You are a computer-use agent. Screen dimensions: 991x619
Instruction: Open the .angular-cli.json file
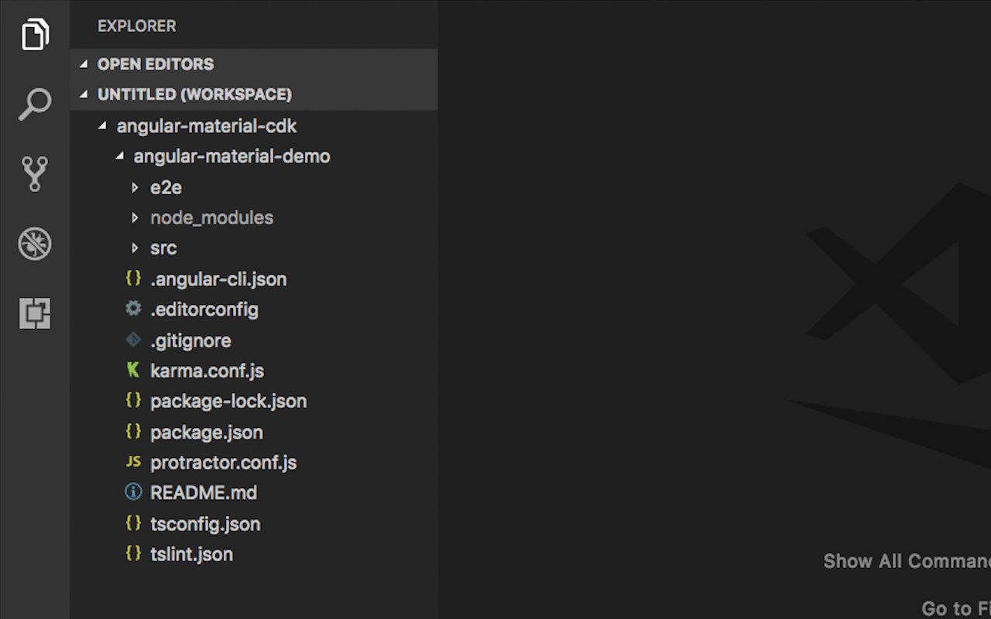(218, 279)
